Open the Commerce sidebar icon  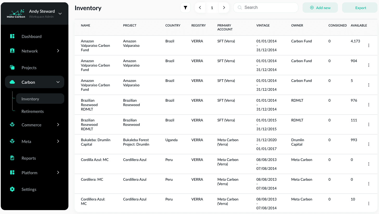[x=12, y=125]
